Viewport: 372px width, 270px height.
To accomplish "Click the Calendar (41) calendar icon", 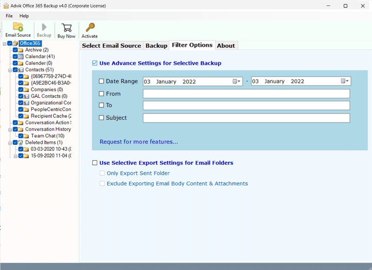I will [x=20, y=57].
